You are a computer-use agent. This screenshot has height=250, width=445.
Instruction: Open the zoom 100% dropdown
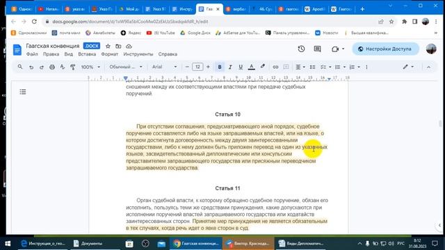90,67
